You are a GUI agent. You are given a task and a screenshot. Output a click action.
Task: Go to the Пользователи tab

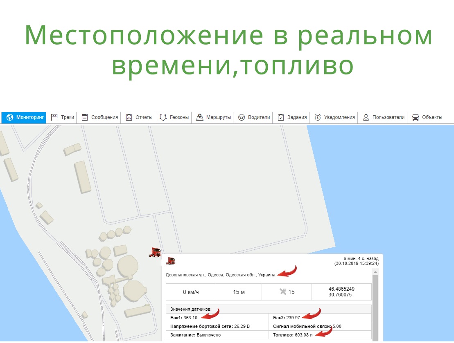click(384, 117)
